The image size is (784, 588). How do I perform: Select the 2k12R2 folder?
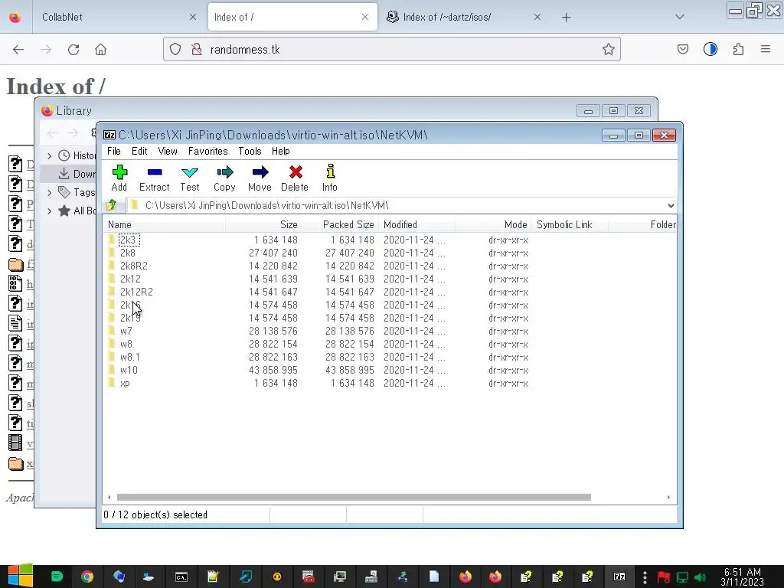click(136, 292)
